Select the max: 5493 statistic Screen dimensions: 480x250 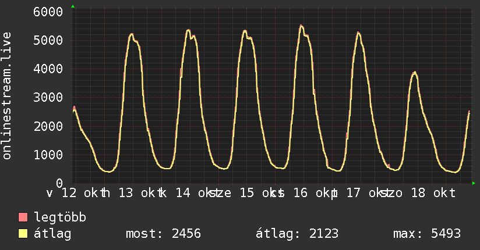coord(427,234)
